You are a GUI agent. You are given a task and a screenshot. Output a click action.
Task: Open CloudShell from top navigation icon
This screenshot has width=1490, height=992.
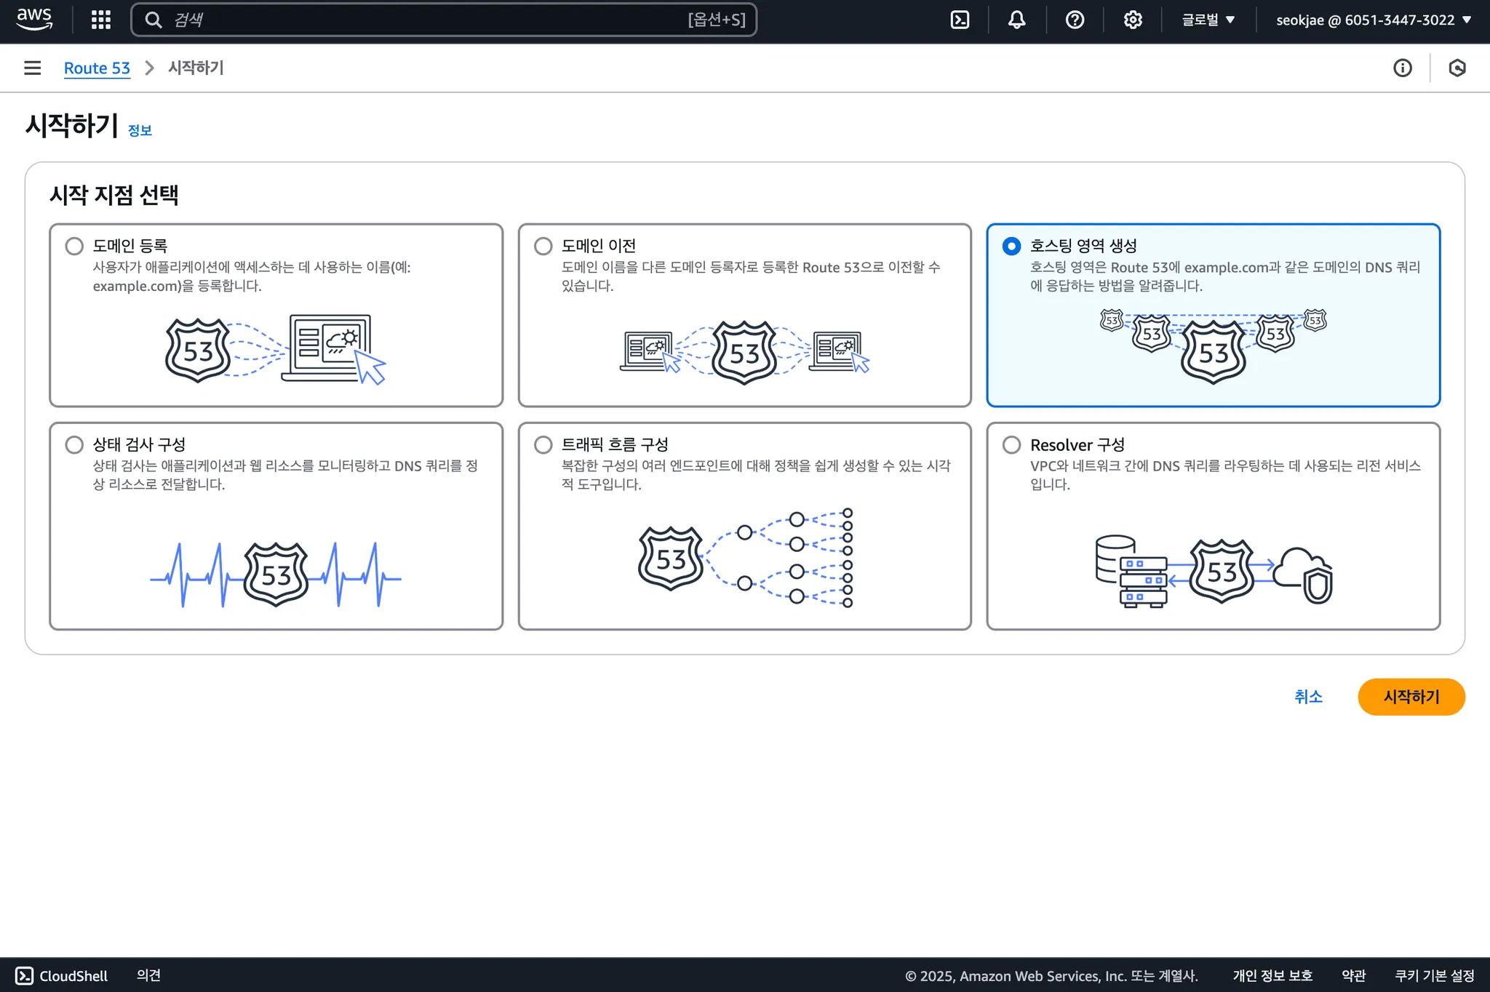pos(960,20)
